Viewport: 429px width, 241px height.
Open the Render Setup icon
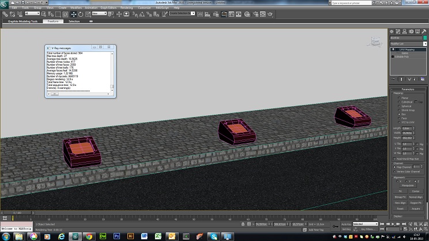click(255, 14)
